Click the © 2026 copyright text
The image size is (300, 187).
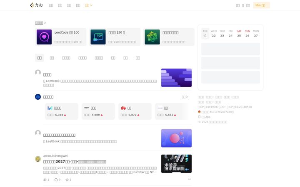point(213,122)
